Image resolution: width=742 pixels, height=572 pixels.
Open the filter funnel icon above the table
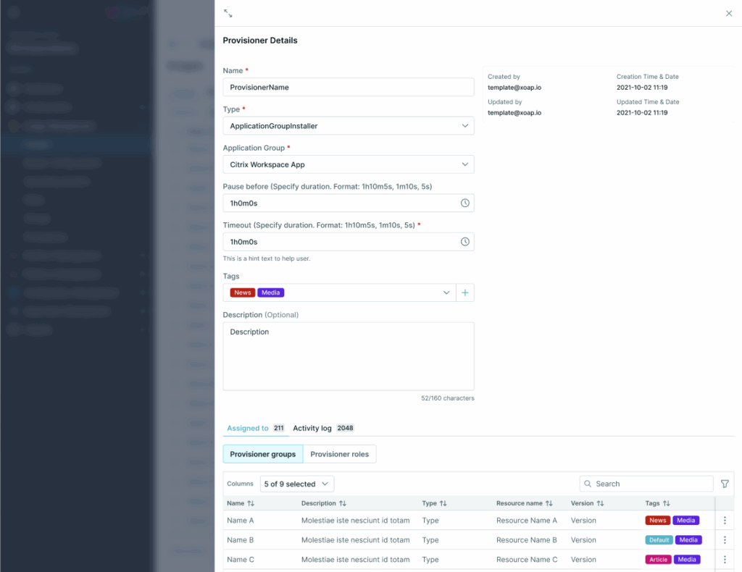coord(725,483)
